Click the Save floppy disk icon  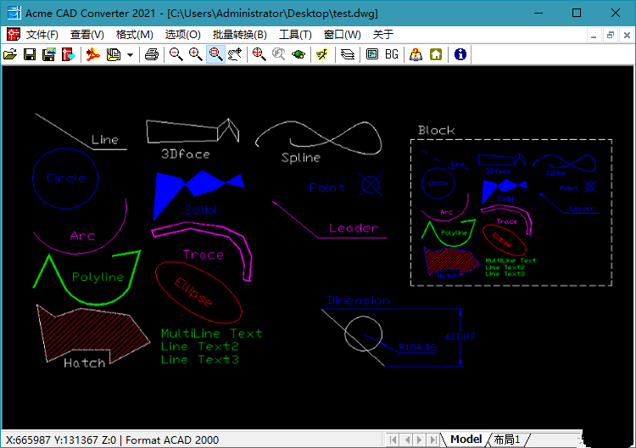pos(30,54)
